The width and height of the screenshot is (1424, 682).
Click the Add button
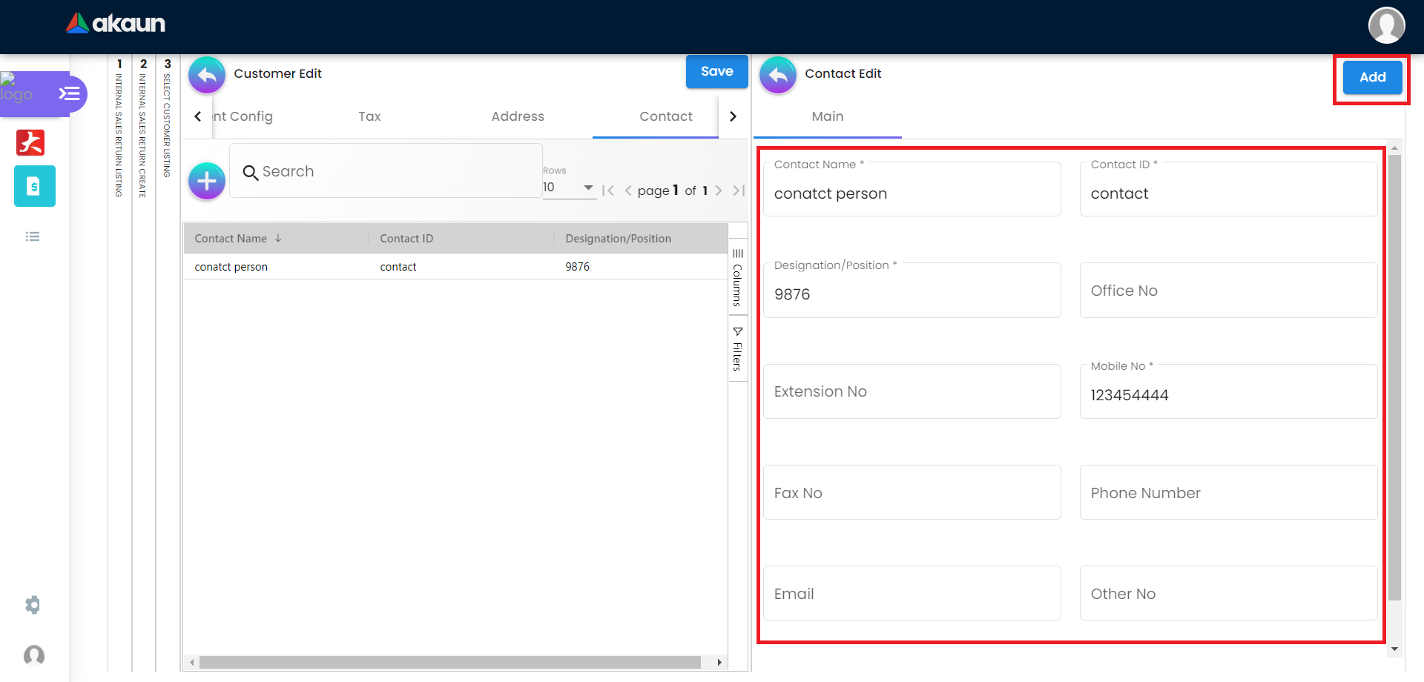tap(1372, 77)
